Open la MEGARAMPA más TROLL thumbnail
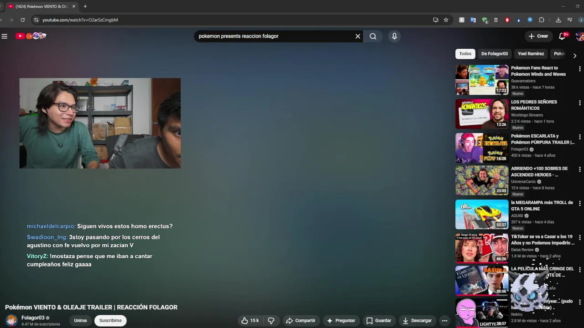584x328 pixels. [x=482, y=214]
